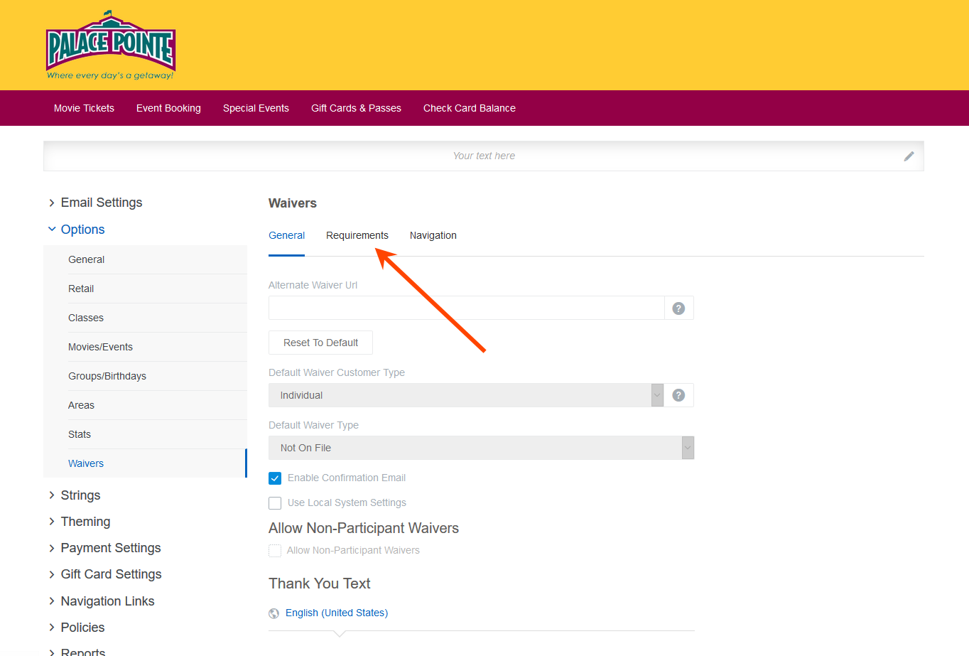The width and height of the screenshot is (969, 656).
Task: Switch to the Navigation tab
Action: click(x=433, y=235)
